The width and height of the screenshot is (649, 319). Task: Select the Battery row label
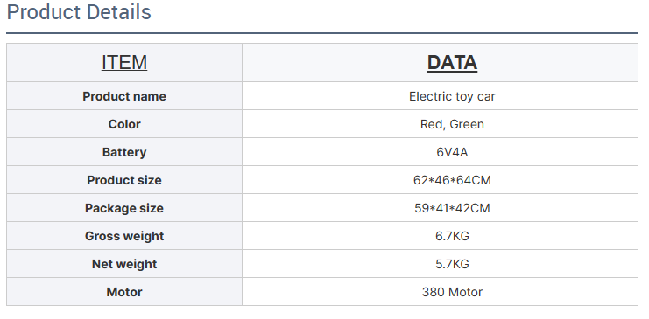pos(124,152)
